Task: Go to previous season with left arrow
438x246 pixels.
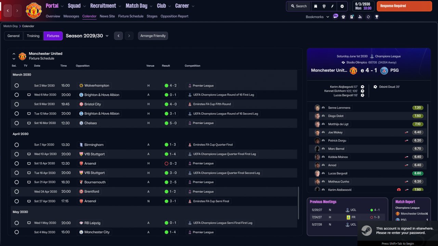Action: pos(118,36)
